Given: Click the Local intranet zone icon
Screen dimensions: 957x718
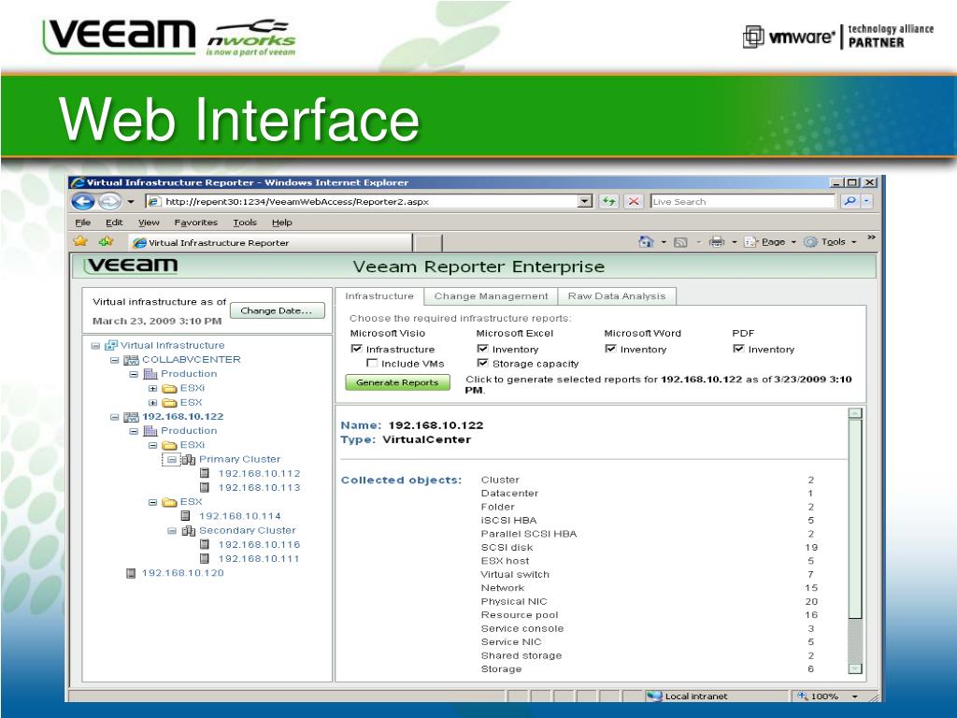Looking at the screenshot, I should (x=654, y=696).
